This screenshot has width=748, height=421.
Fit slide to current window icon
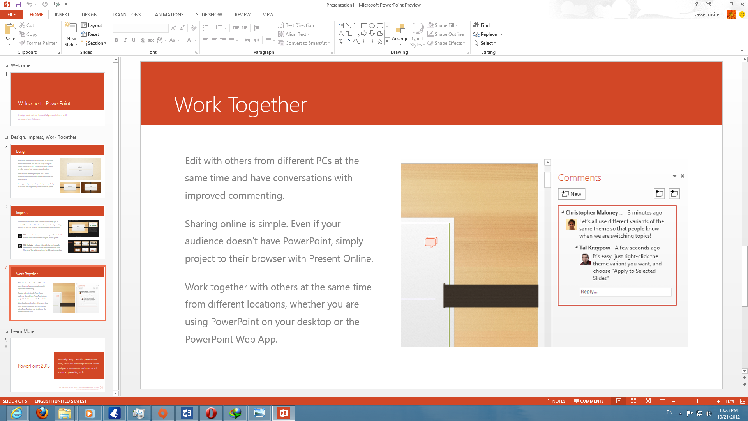tap(743, 401)
